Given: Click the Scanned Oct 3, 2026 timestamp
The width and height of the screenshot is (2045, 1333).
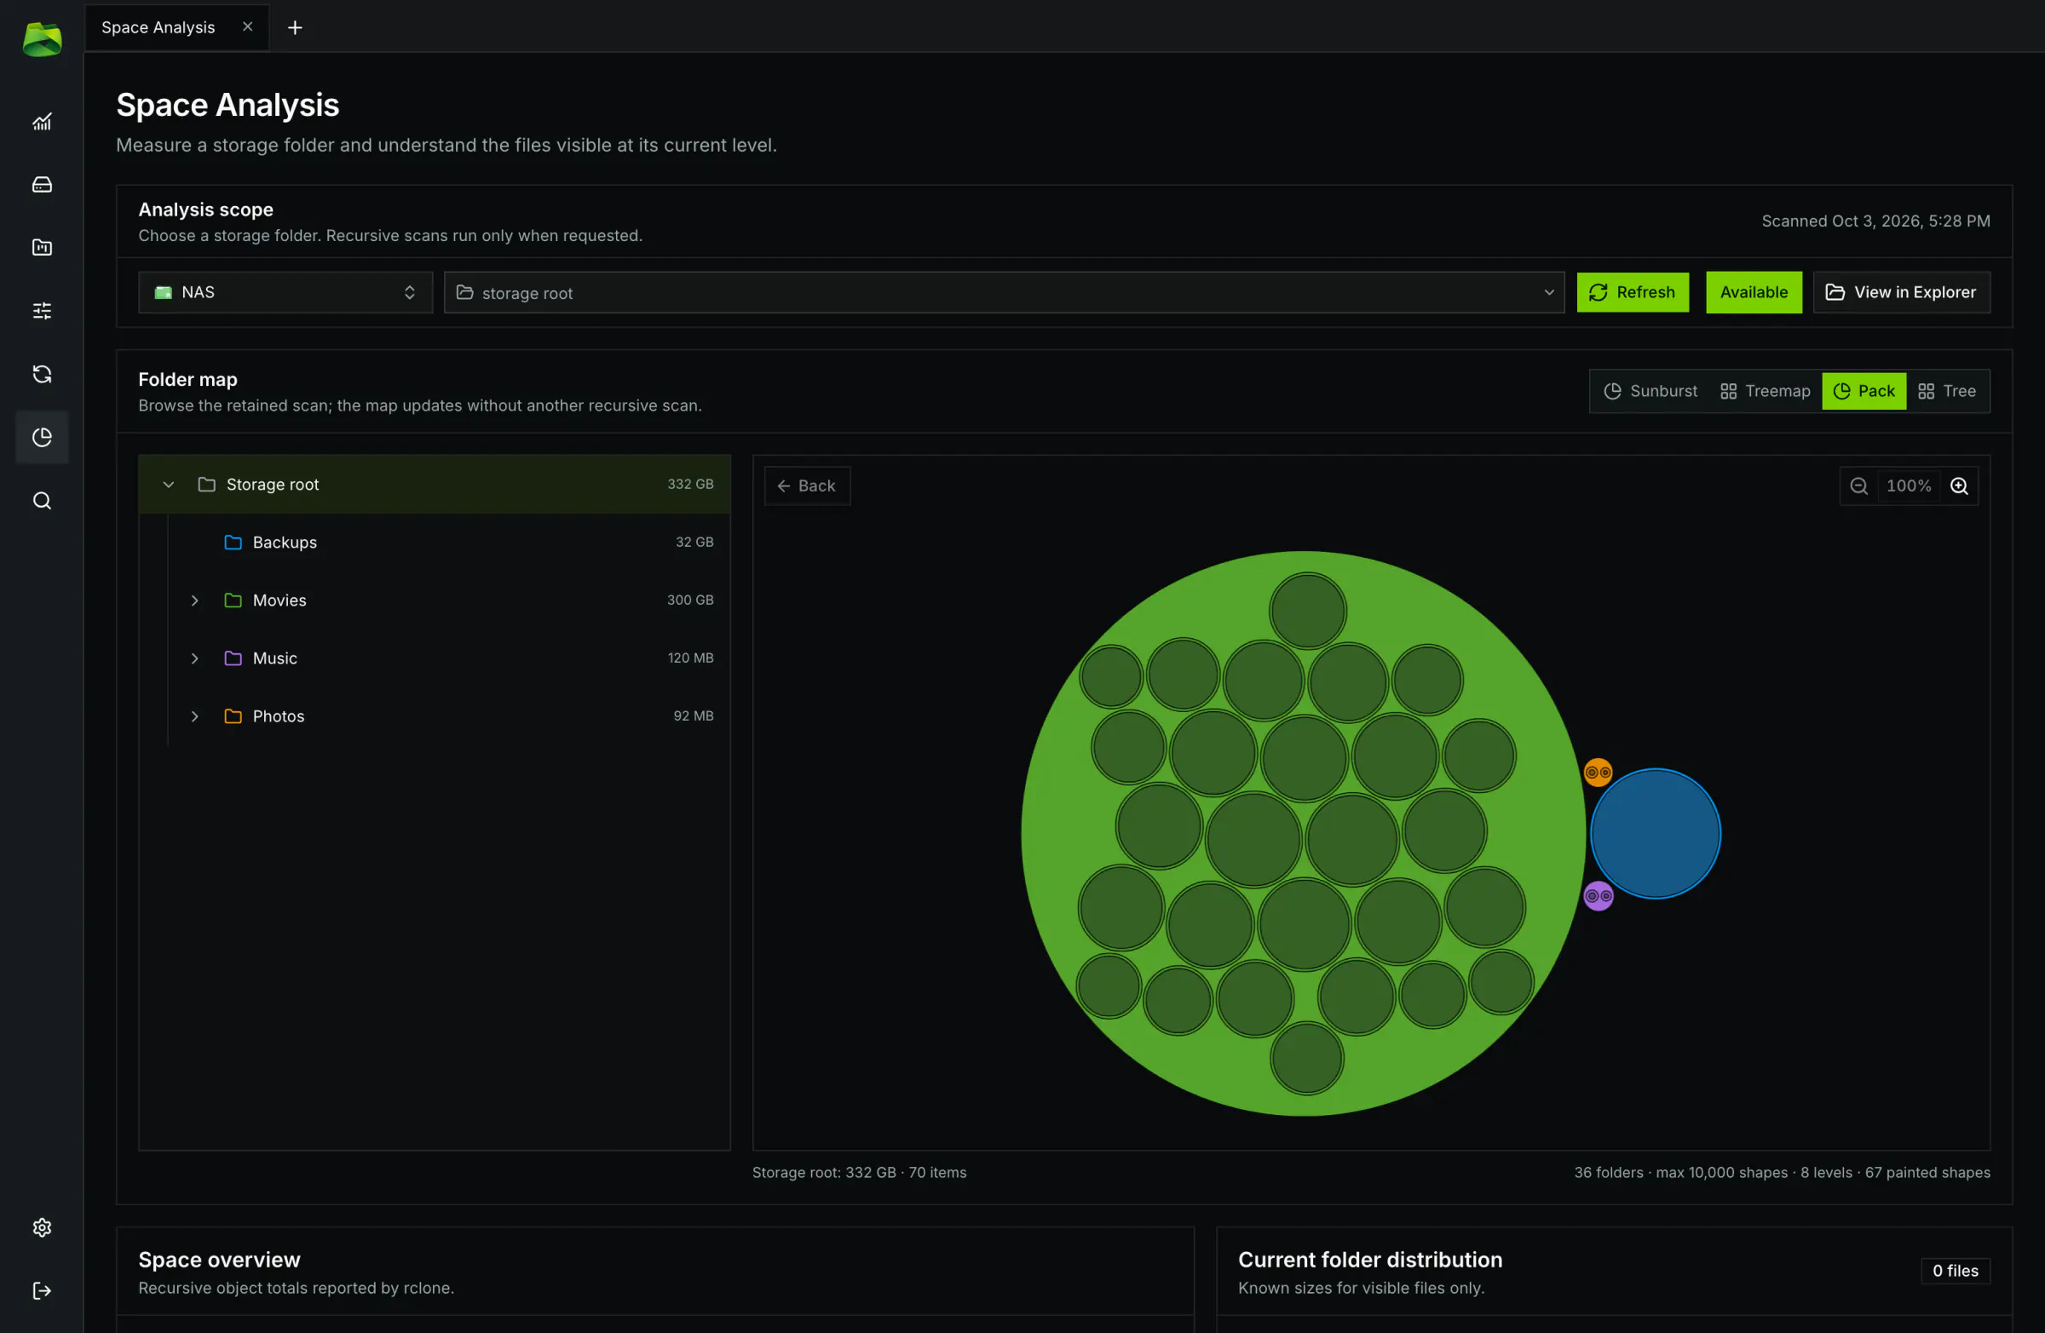Looking at the screenshot, I should [1875, 221].
